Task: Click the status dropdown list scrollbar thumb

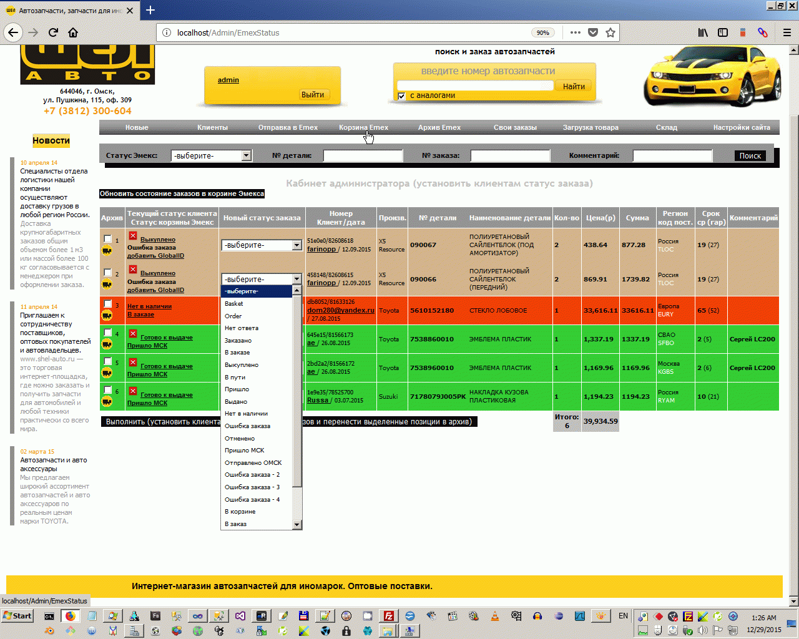Action: [x=297, y=391]
